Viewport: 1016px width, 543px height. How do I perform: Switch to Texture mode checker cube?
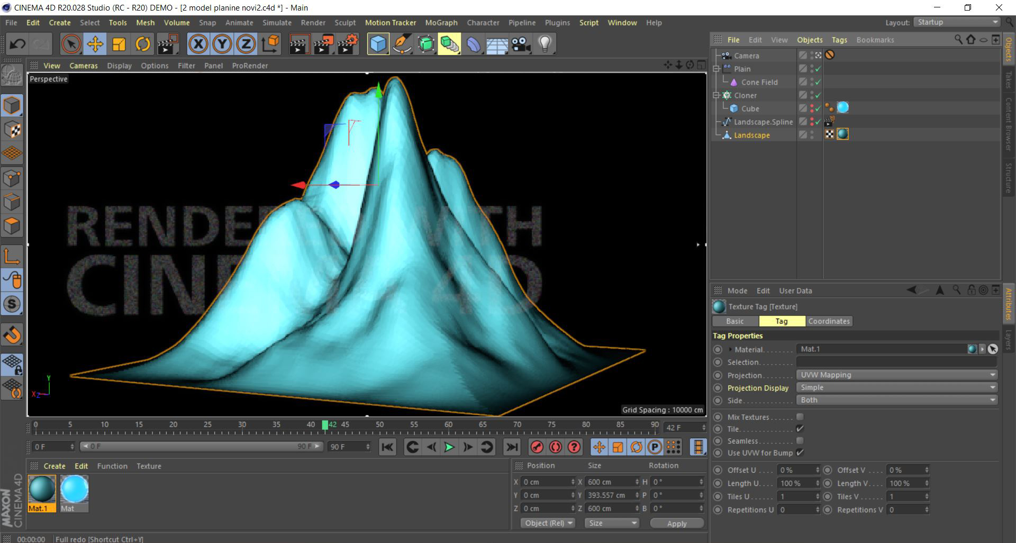[x=12, y=130]
